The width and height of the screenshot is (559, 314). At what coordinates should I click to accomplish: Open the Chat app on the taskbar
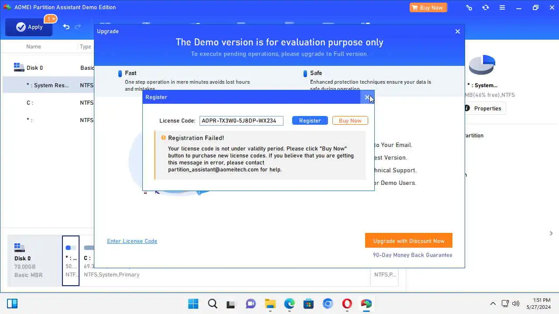250,304
